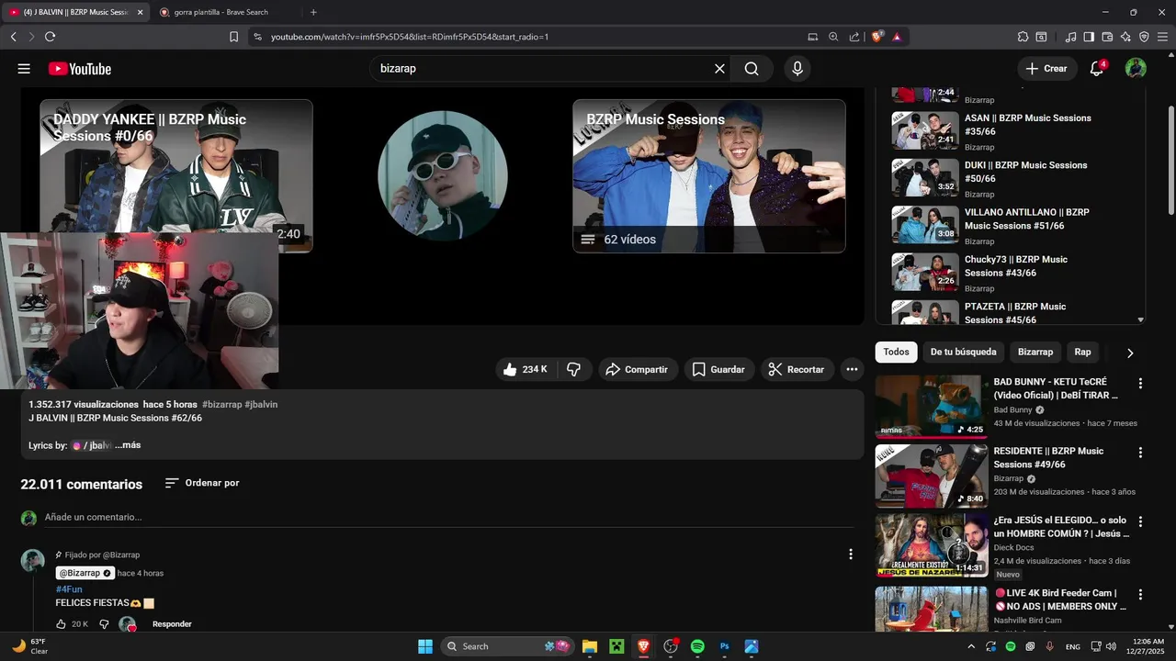The height and width of the screenshot is (661, 1176).
Task: Open Photoshop from taskbar
Action: pyautogui.click(x=724, y=646)
